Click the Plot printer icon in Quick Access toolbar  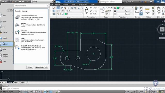(20, 2)
